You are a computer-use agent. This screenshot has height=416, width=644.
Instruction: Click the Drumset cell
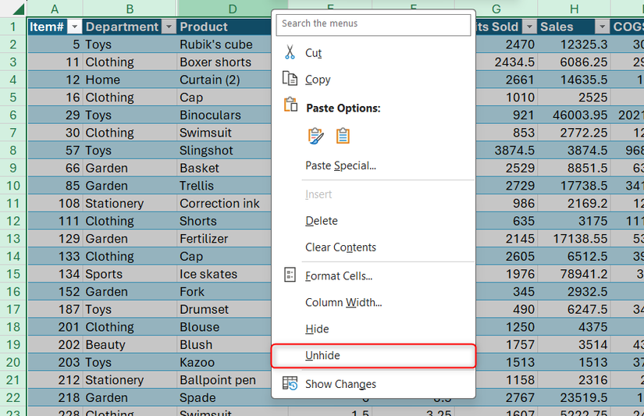[225, 309]
